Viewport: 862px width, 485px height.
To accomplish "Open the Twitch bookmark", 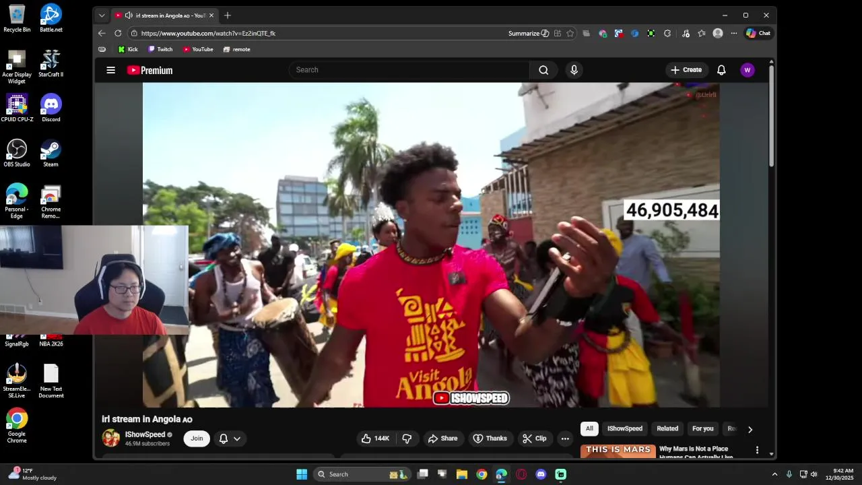I will tap(160, 49).
